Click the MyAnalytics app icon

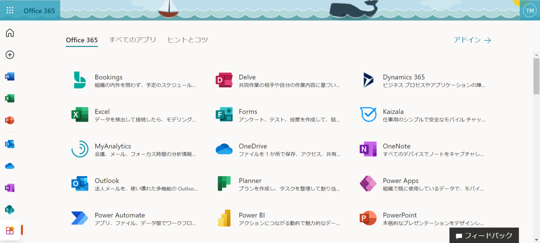tap(80, 149)
